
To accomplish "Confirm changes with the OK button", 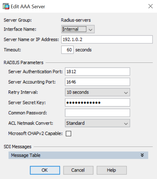I will [x=45, y=170].
